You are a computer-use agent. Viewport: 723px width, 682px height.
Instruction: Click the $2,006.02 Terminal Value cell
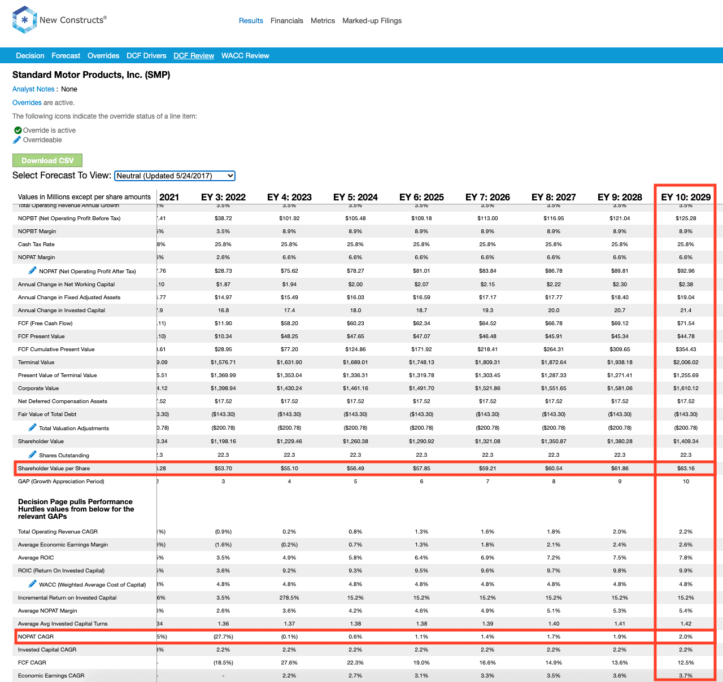coord(686,362)
